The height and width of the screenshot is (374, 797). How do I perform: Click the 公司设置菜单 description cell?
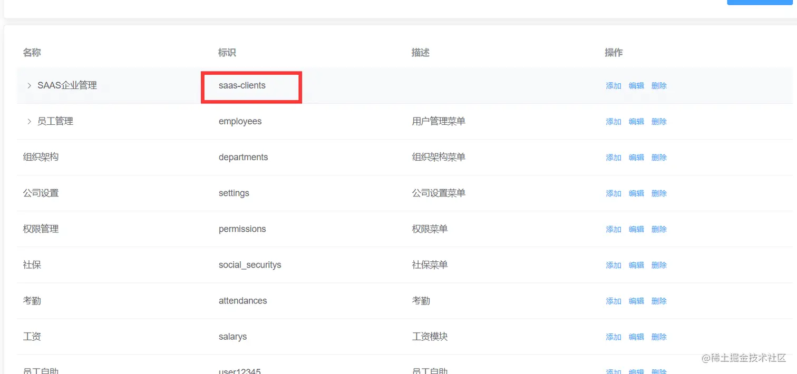tap(439, 193)
